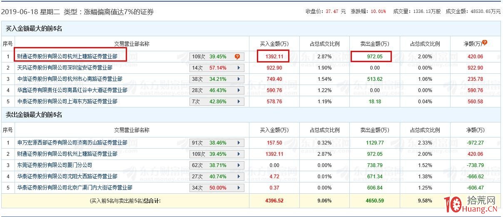Open 财通证券杭州上塘路 link under 买入金额最大的前5名

(x=67, y=56)
